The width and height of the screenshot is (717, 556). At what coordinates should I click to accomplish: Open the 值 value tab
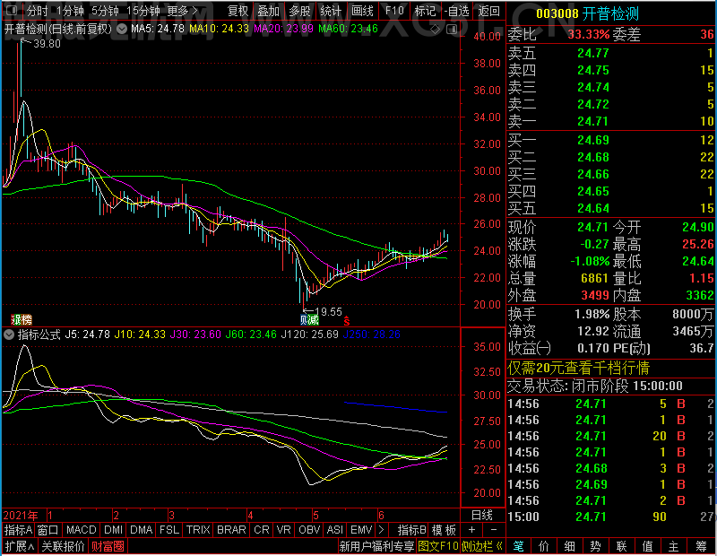click(x=647, y=546)
